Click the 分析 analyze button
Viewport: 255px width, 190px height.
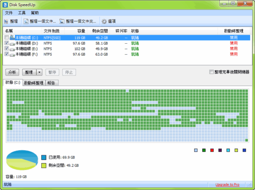click(12, 72)
